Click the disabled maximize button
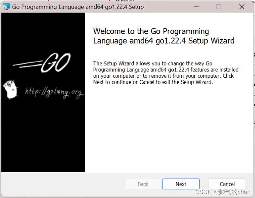This screenshot has width=255, height=198. (x=218, y=7)
